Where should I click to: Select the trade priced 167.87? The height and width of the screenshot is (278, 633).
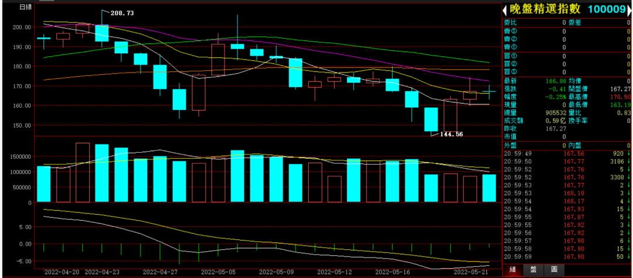click(x=567, y=217)
